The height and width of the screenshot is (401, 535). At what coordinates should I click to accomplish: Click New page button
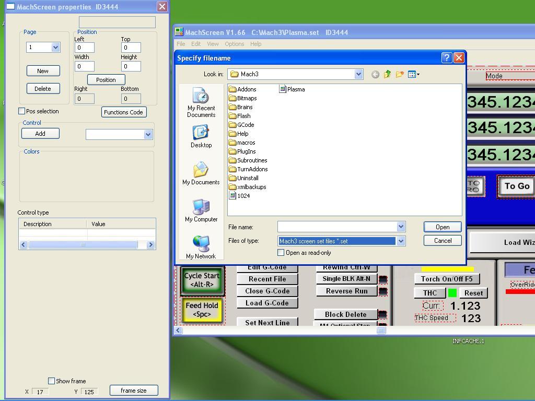pos(43,71)
